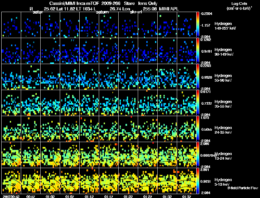Click the color bar of the 149-227 keV row

[198, 25]
